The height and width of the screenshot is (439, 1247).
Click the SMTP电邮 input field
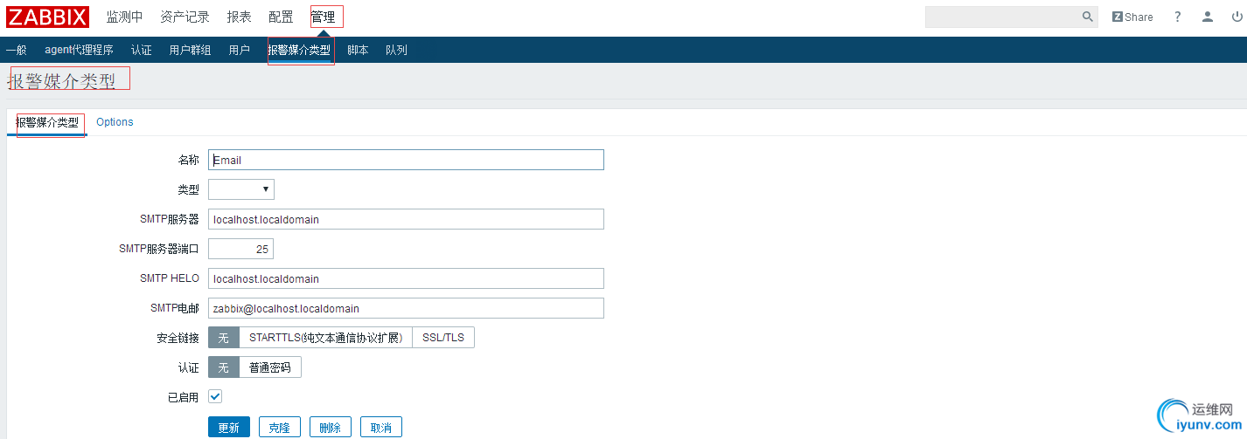coord(406,308)
